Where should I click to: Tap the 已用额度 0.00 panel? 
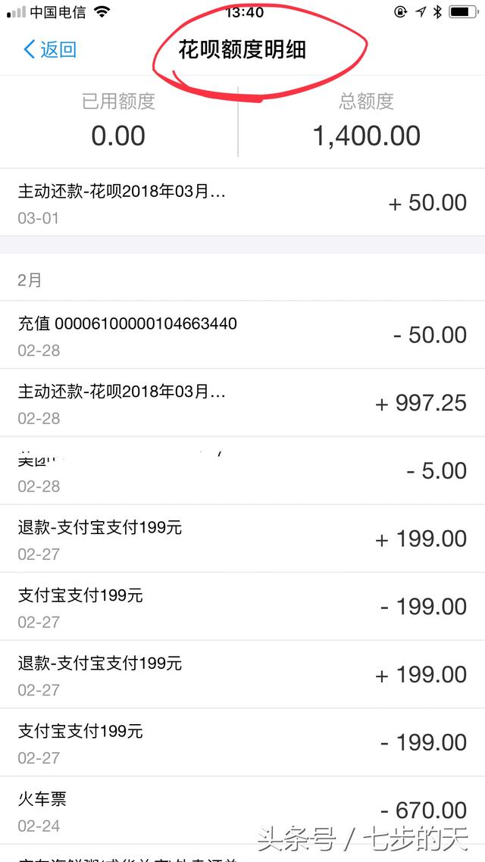pos(118,121)
